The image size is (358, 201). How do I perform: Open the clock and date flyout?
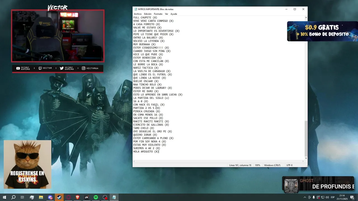pos(342,197)
